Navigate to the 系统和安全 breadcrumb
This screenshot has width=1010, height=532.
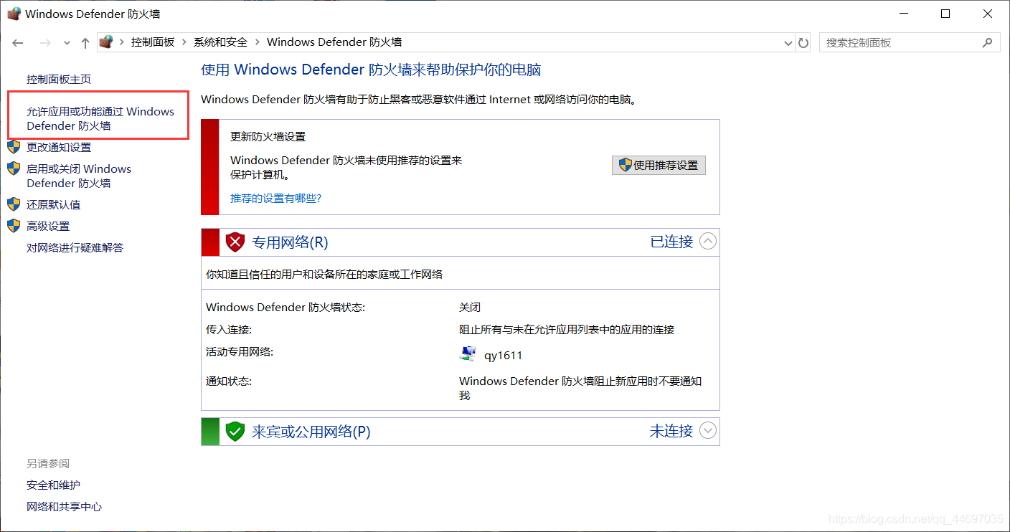(x=221, y=42)
